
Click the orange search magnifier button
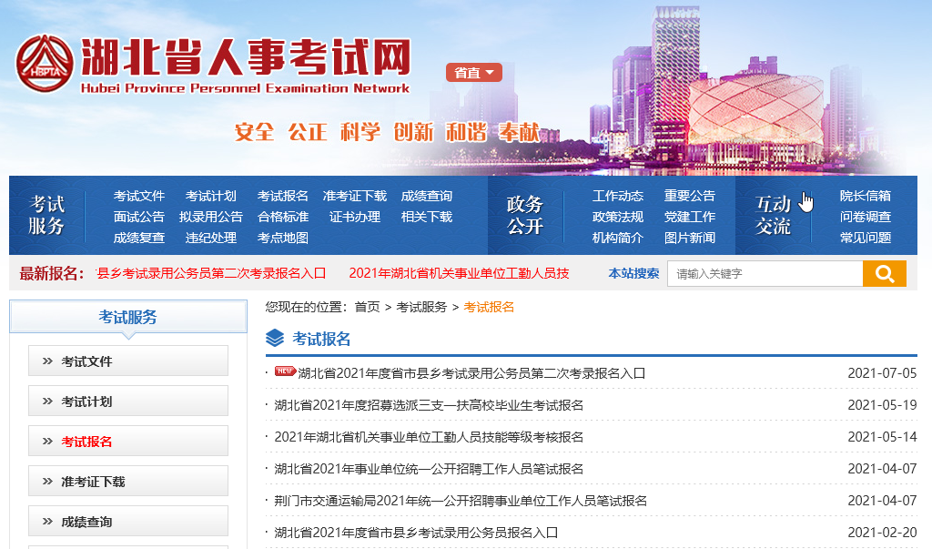pos(884,274)
